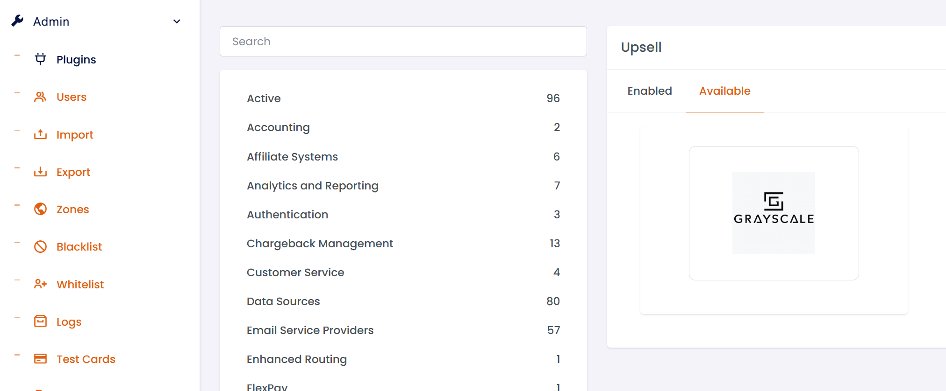Click the Admin wrench icon
946x391 pixels.
tap(18, 21)
